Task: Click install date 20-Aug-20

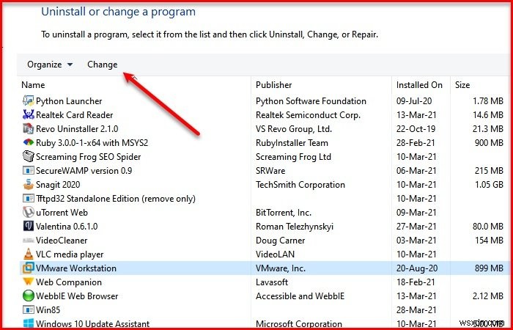Action: coord(417,268)
